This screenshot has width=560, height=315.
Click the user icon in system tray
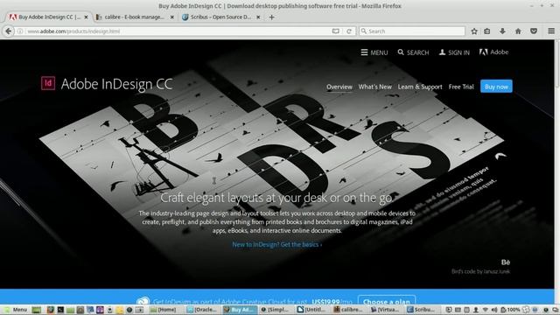click(x=476, y=310)
